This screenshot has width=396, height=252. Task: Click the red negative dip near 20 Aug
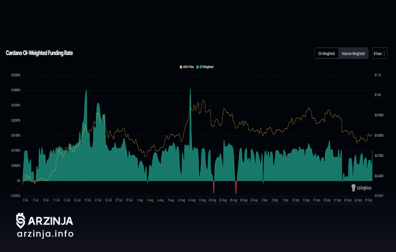pyautogui.click(x=213, y=189)
